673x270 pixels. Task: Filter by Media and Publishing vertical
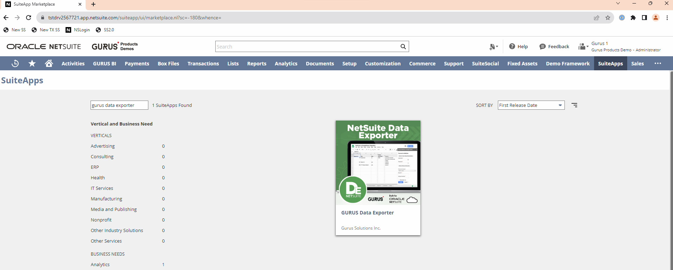(x=114, y=209)
